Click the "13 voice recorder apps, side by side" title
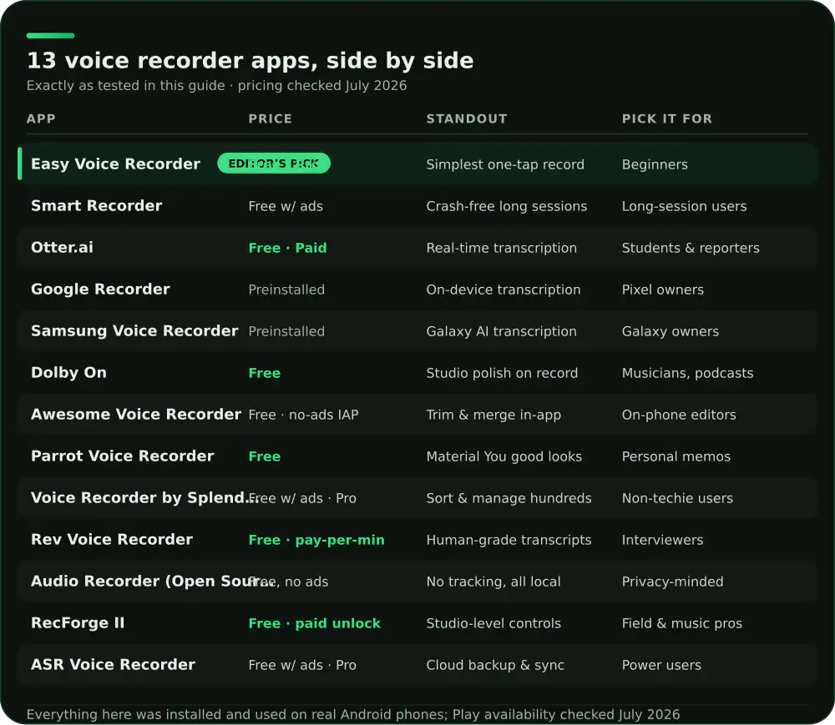 tap(250, 61)
